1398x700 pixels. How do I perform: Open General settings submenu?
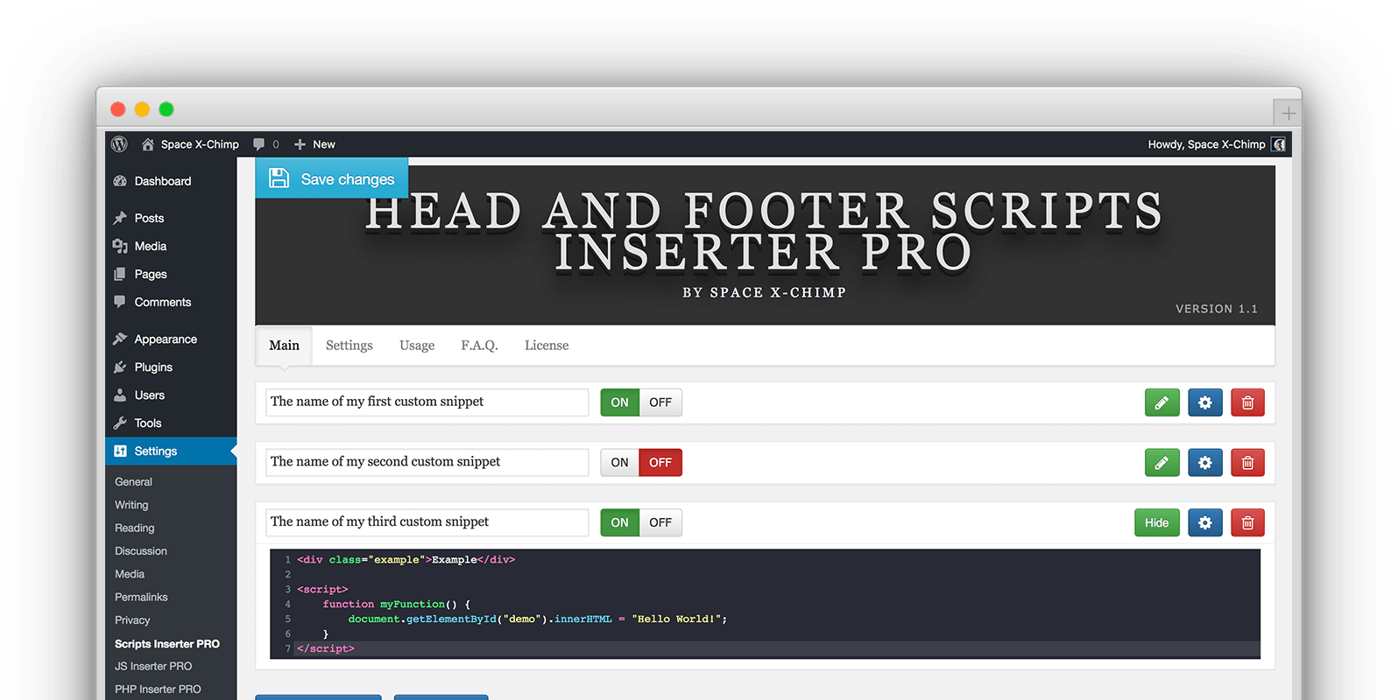pos(133,482)
